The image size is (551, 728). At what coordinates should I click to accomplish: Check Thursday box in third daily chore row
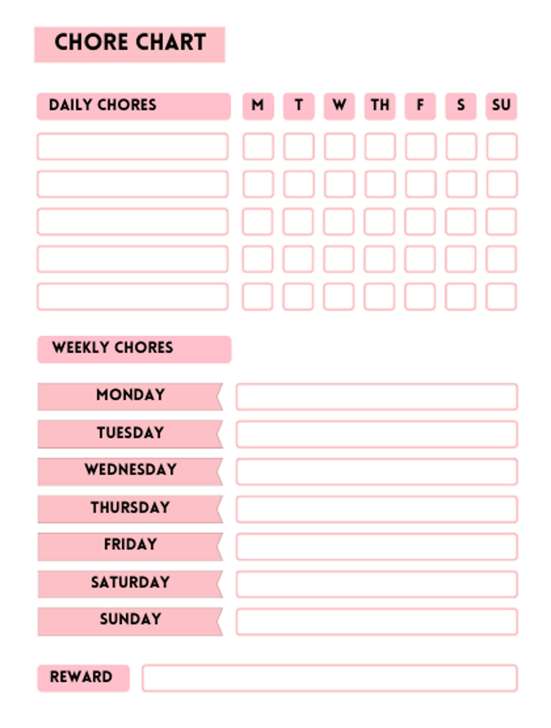click(x=379, y=222)
